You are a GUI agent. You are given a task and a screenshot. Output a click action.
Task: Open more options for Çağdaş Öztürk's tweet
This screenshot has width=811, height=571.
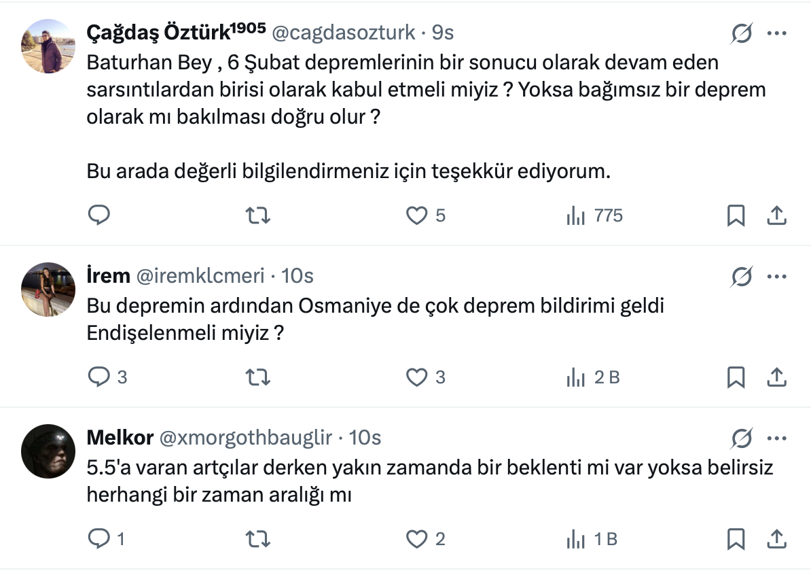(x=776, y=33)
